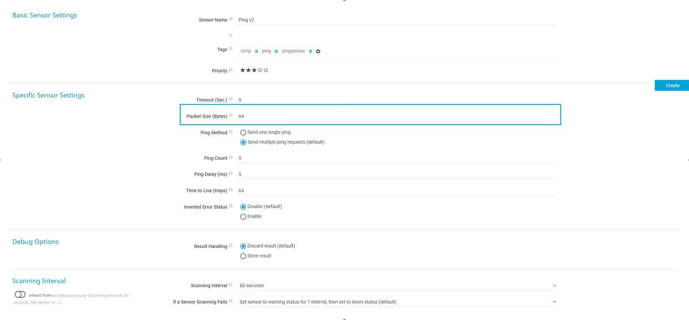Click the Ping Count field
This screenshot has width=689, height=320.
(x=396, y=158)
